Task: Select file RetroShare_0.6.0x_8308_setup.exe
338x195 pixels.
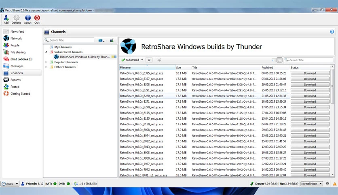Action: pyautogui.click(x=142, y=85)
